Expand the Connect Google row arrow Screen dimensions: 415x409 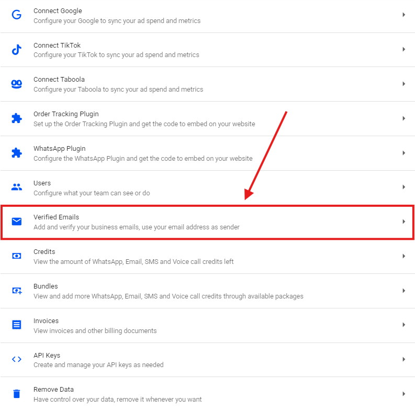pyautogui.click(x=403, y=15)
